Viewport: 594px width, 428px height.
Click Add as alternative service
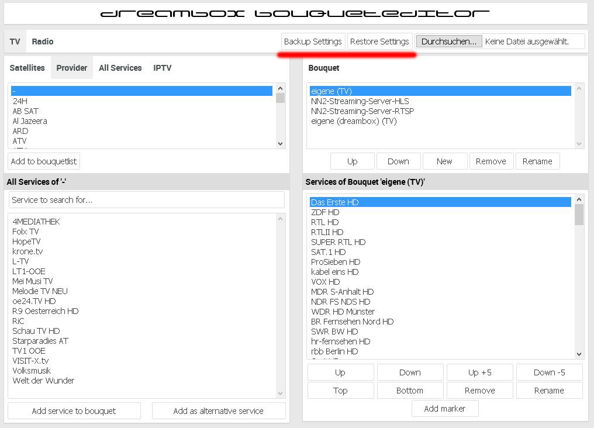pyautogui.click(x=218, y=411)
